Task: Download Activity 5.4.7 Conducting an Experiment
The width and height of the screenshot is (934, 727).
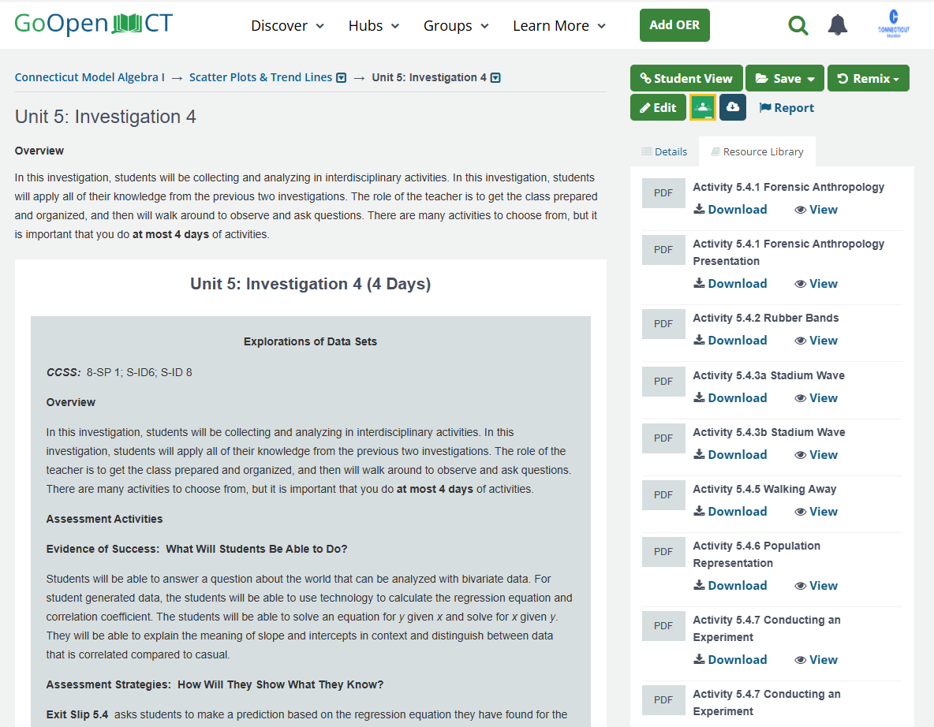Action: (730, 660)
